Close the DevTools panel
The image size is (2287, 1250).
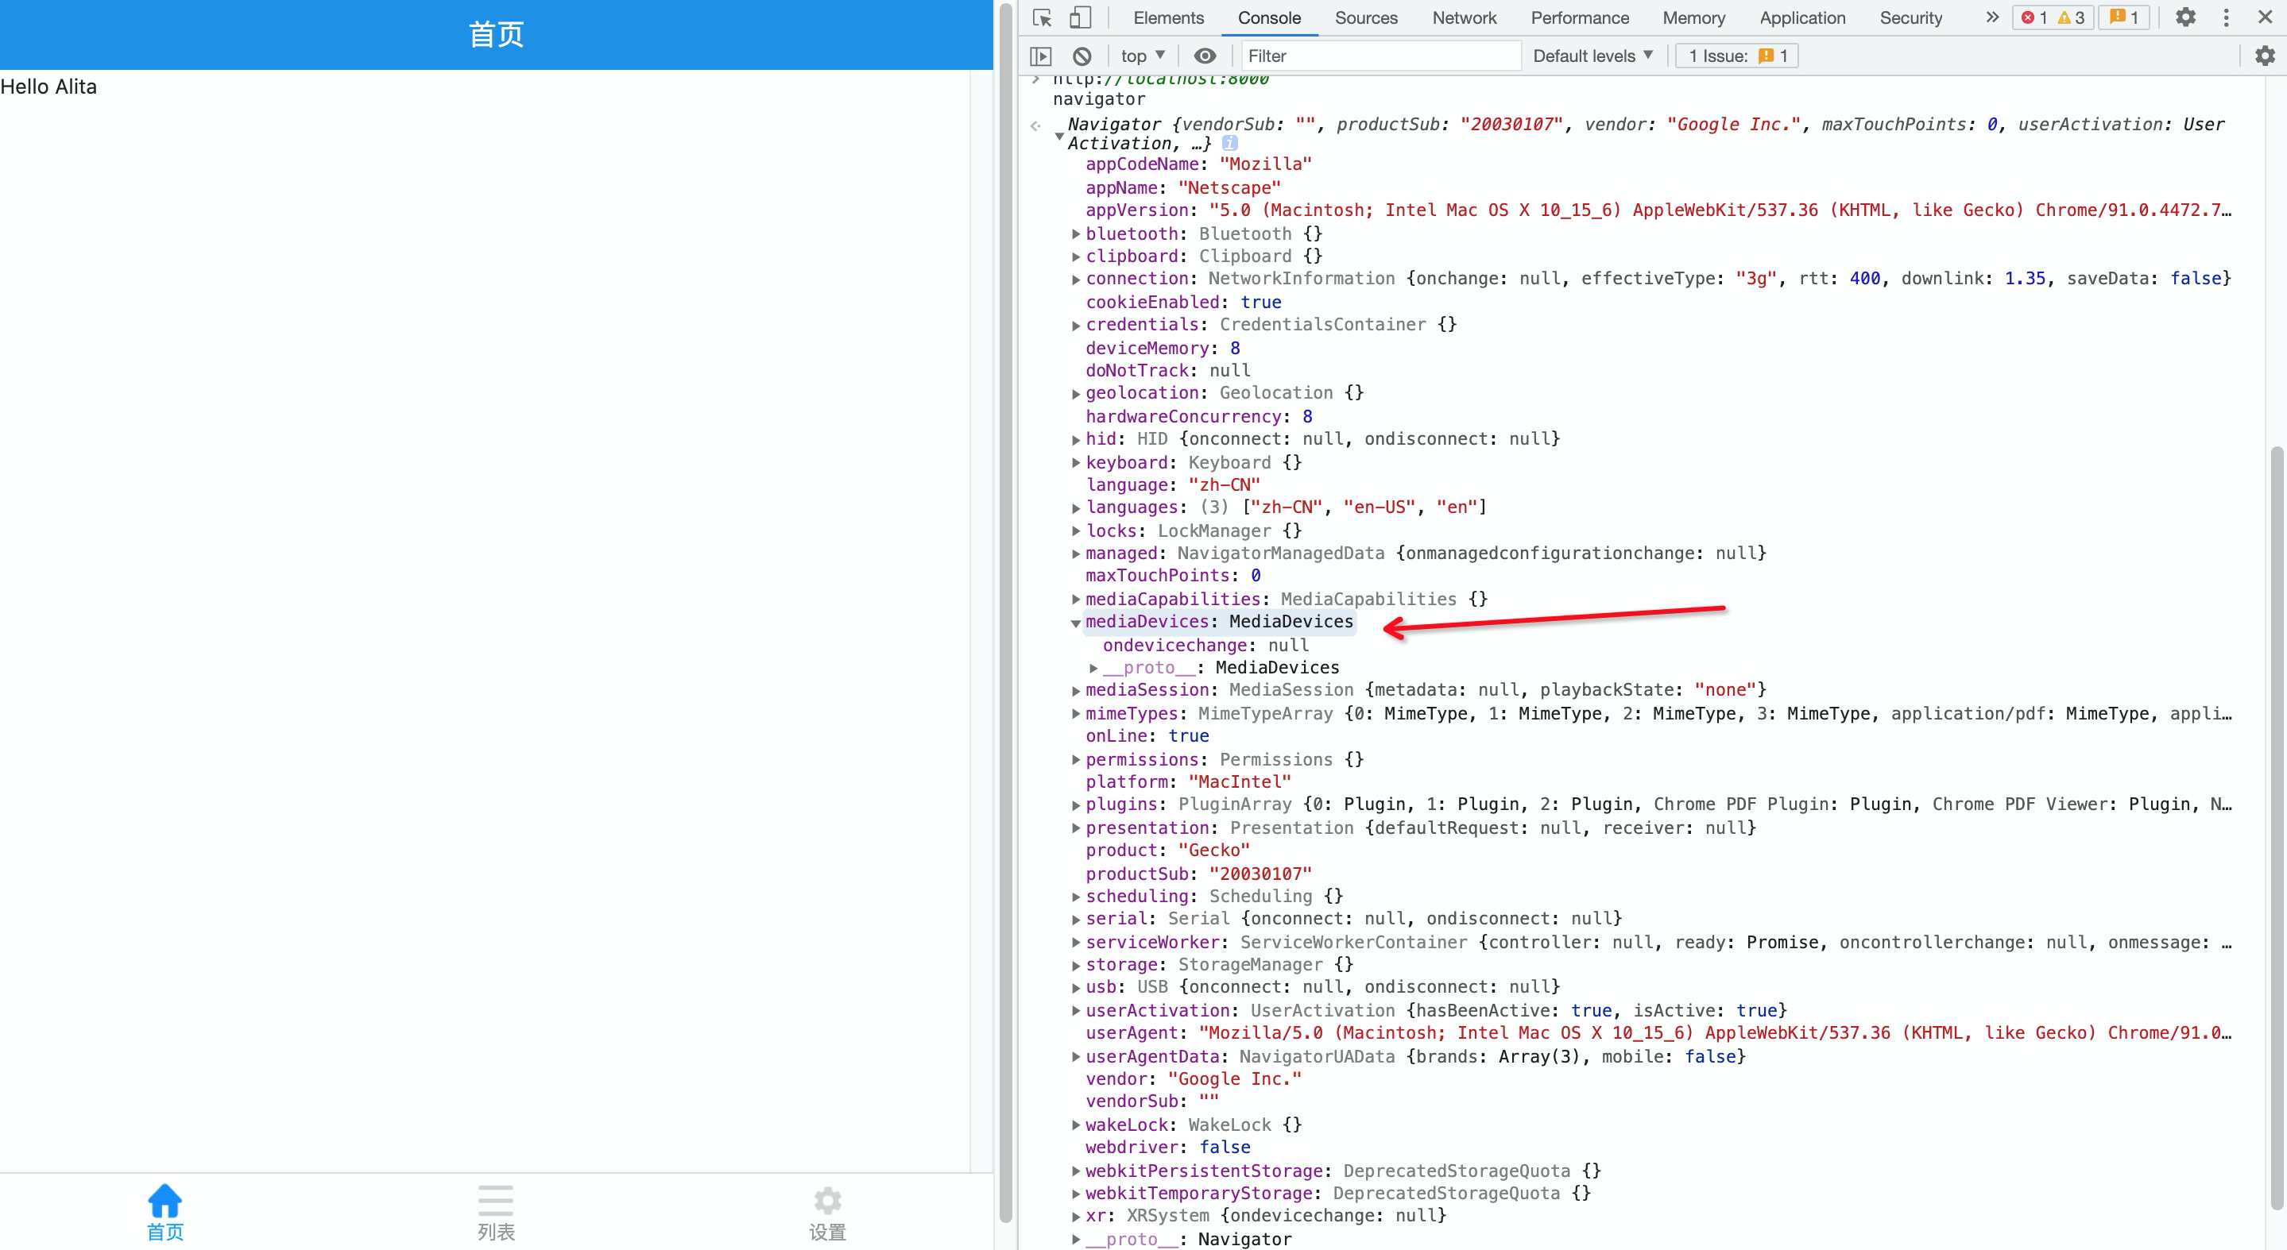coord(2265,17)
